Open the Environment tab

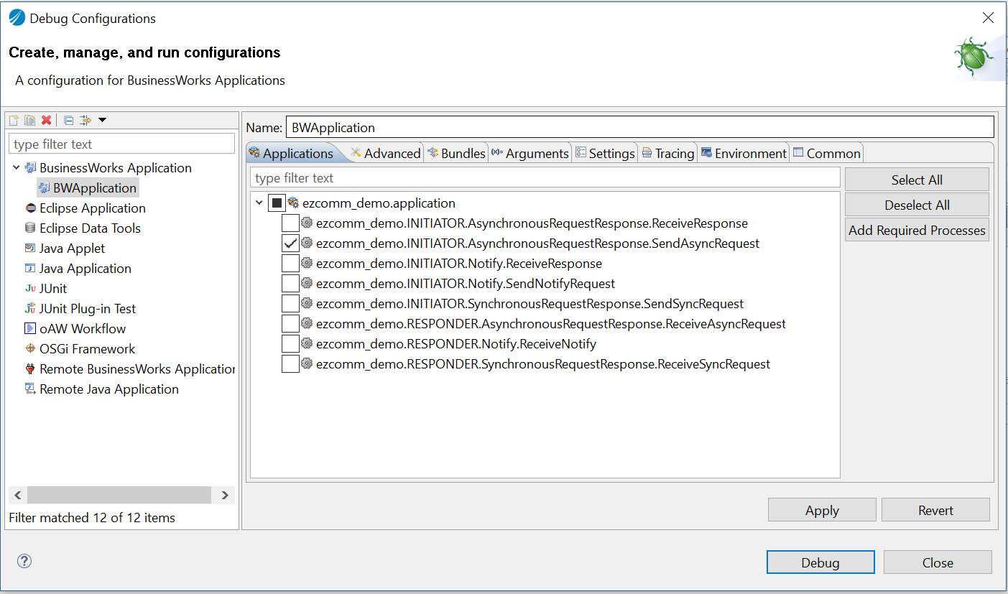744,153
